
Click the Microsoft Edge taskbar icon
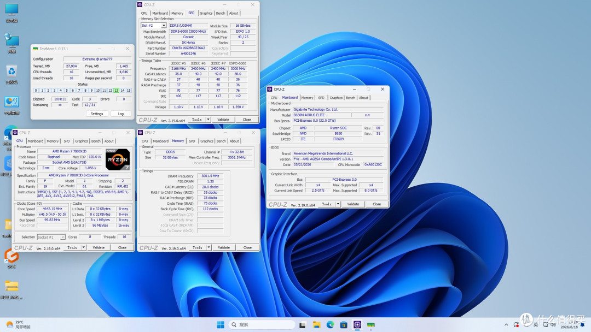tap(330, 324)
